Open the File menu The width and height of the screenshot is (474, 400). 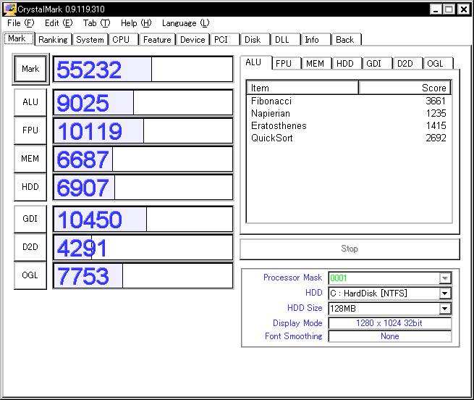20,23
